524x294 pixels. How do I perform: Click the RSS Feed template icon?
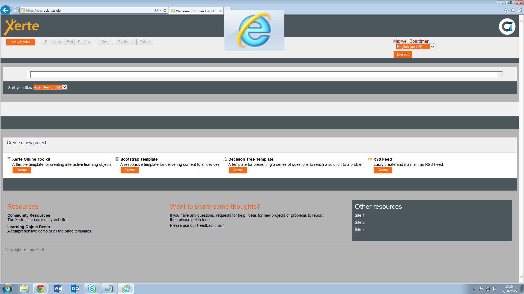pos(370,159)
